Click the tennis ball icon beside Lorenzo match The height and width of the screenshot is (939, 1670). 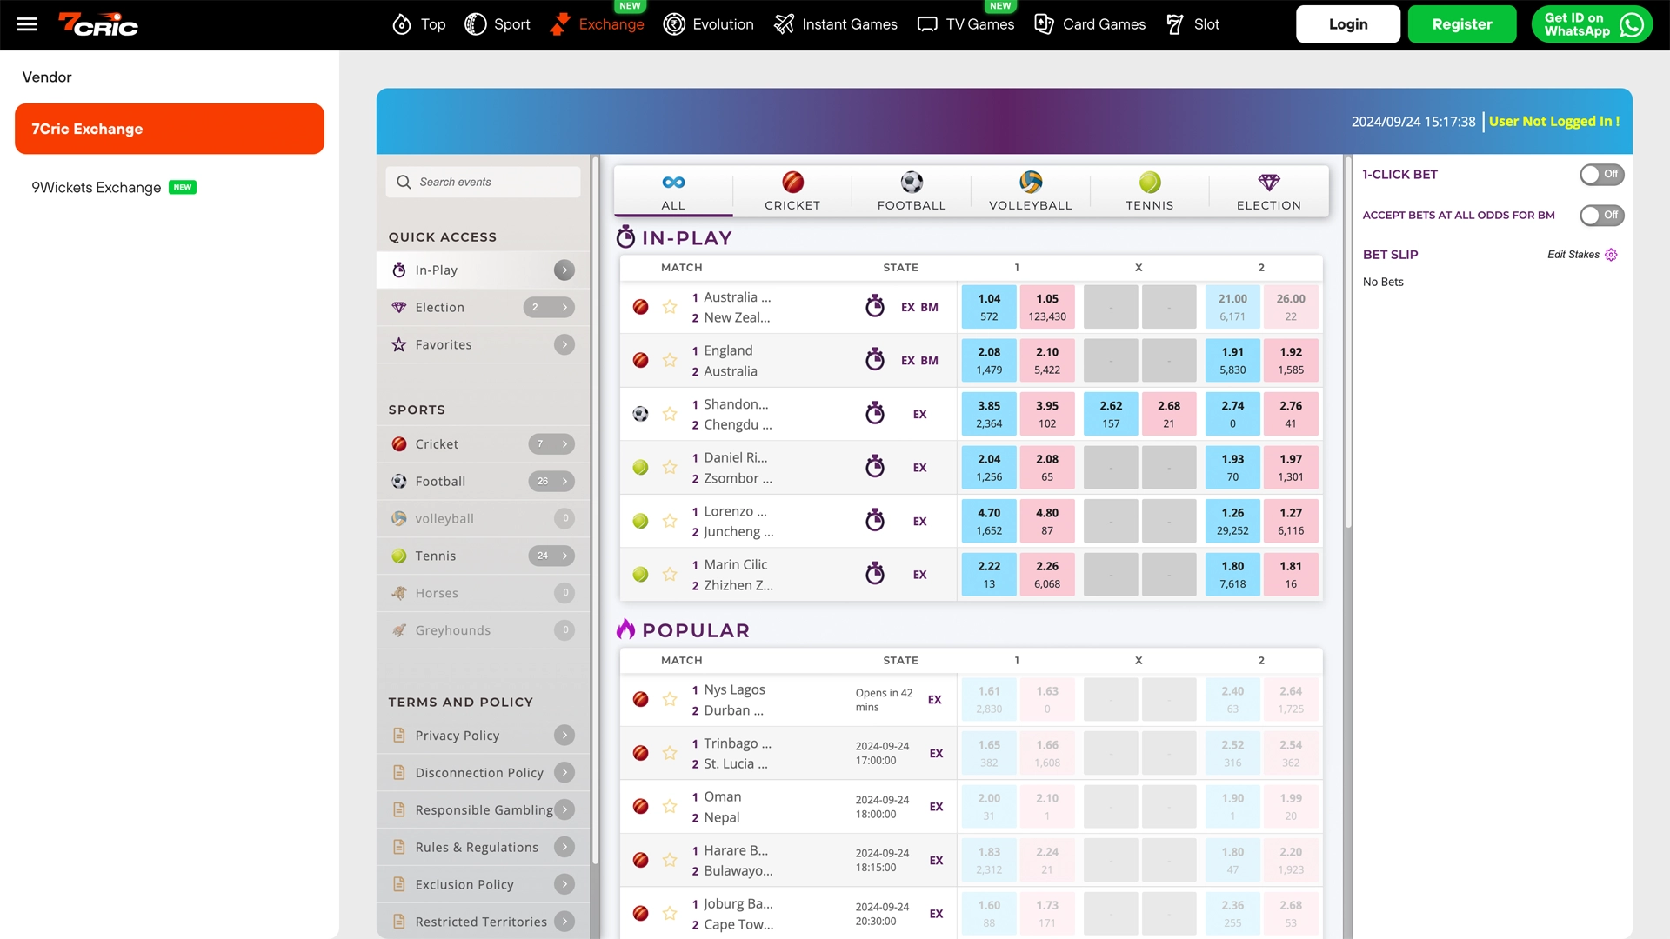pyautogui.click(x=641, y=521)
